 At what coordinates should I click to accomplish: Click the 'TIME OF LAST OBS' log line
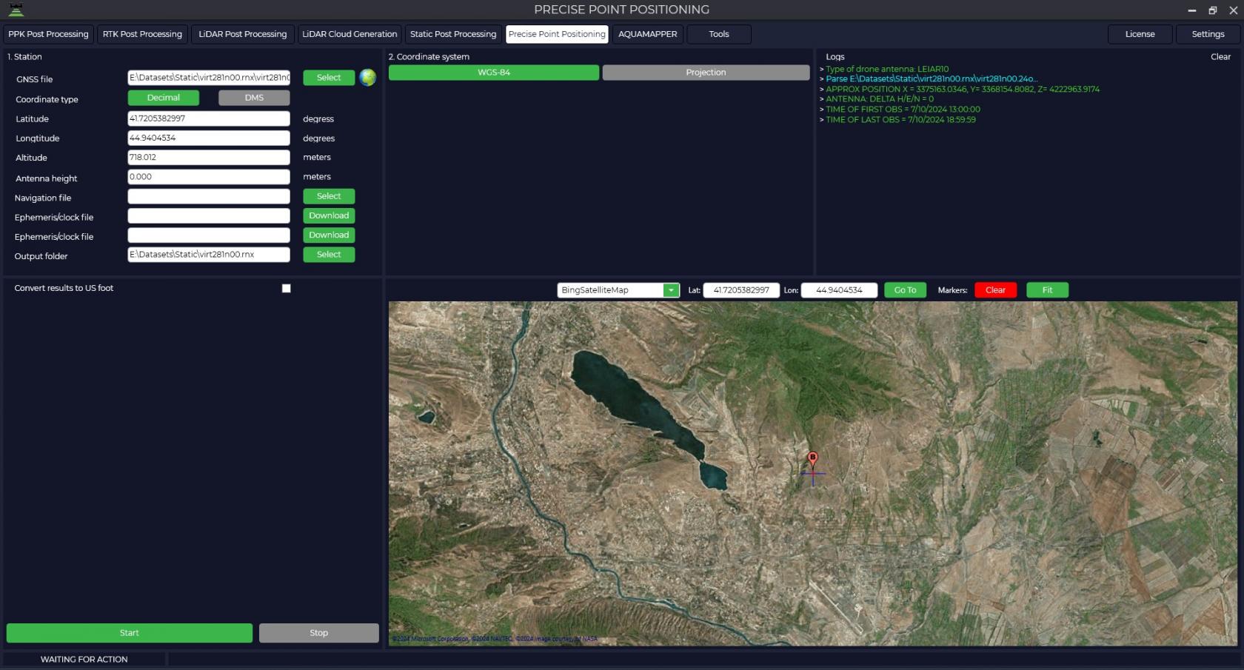coord(900,120)
